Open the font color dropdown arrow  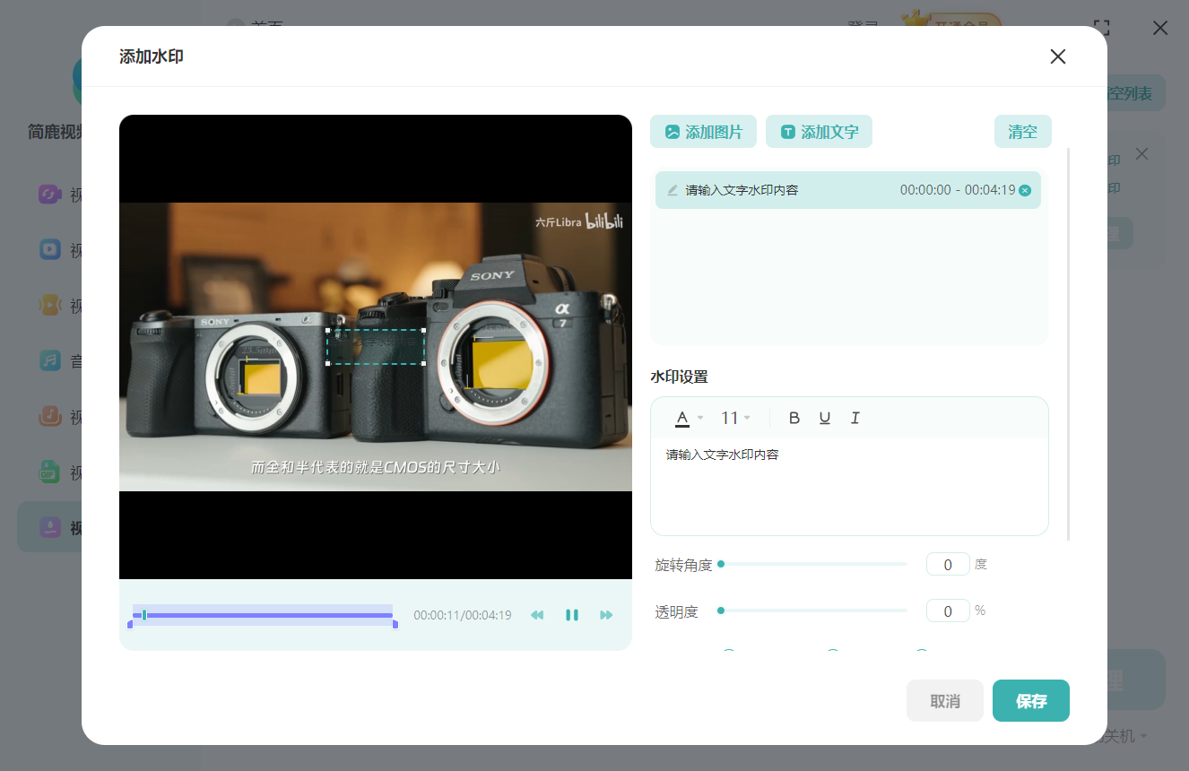point(700,419)
